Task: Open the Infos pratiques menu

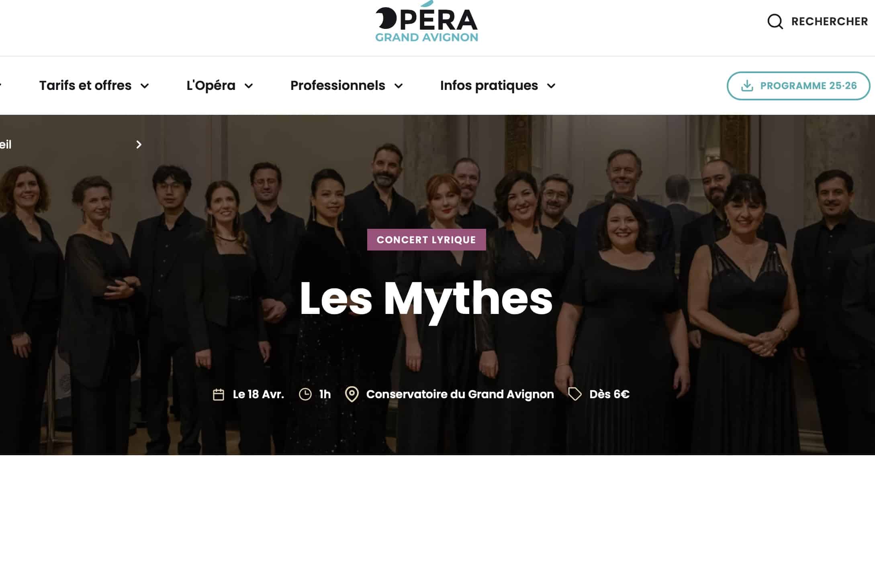Action: (489, 86)
